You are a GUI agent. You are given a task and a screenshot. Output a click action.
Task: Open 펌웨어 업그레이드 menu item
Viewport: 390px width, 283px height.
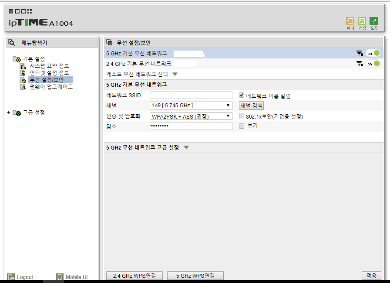(x=51, y=87)
